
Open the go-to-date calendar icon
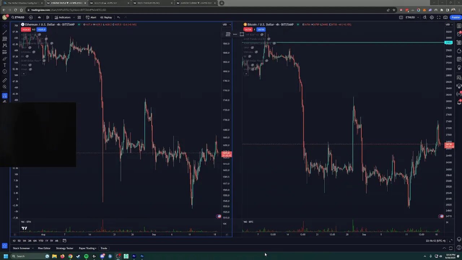coord(64,240)
